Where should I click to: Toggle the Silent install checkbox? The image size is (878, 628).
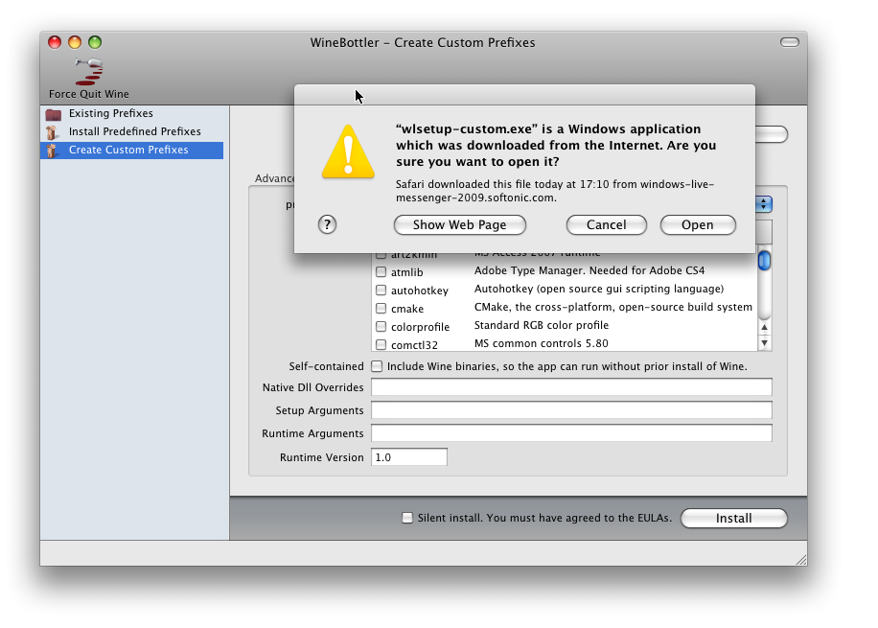point(407,518)
